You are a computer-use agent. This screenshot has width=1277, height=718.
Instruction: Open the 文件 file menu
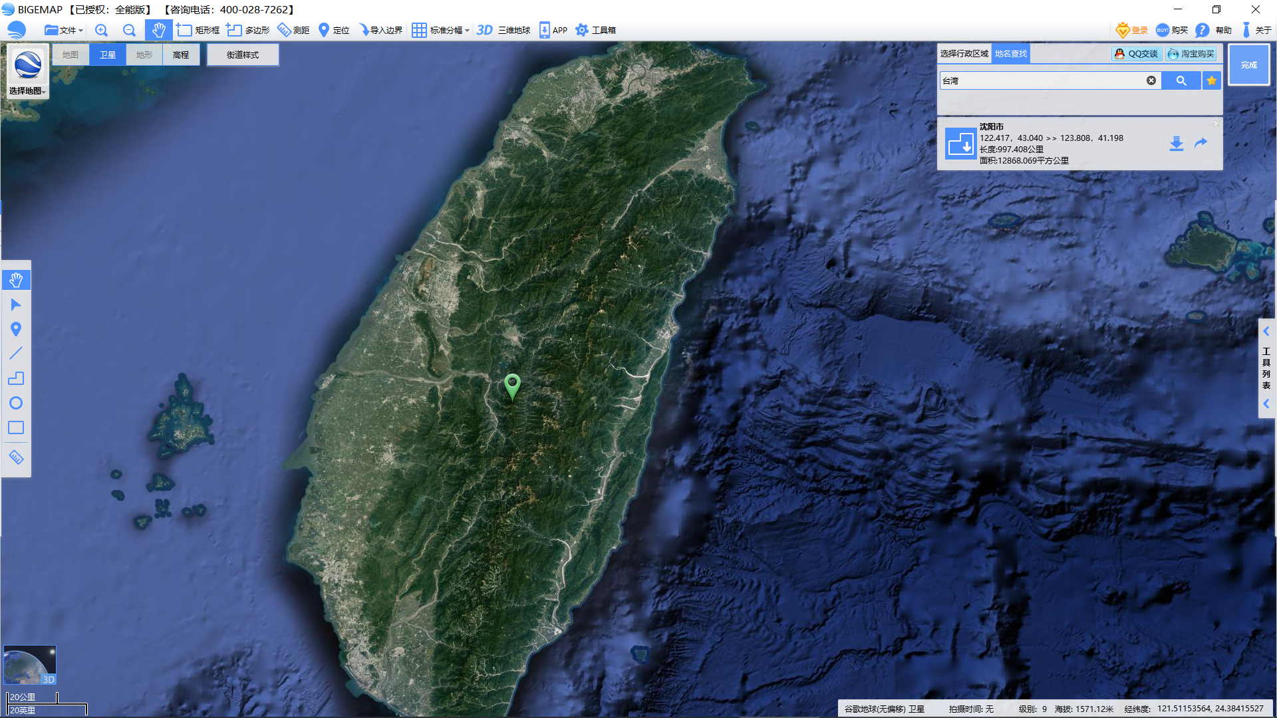point(63,30)
